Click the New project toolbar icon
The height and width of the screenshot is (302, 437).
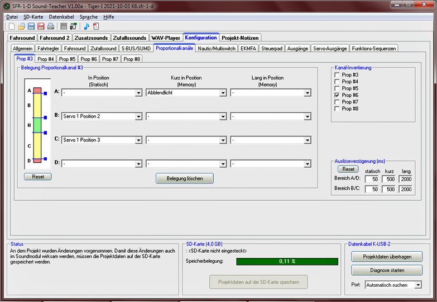11,26
